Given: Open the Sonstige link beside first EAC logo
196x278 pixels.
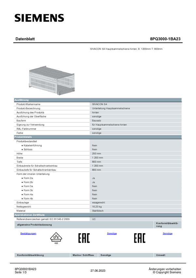Looking at the screenshot, I should (112, 234).
